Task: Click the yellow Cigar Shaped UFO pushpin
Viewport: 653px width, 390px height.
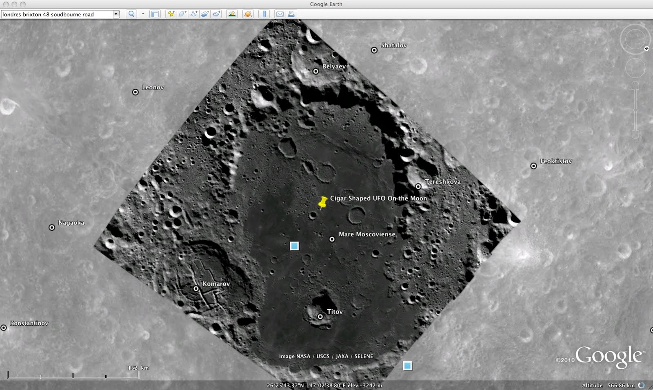Action: 323,202
